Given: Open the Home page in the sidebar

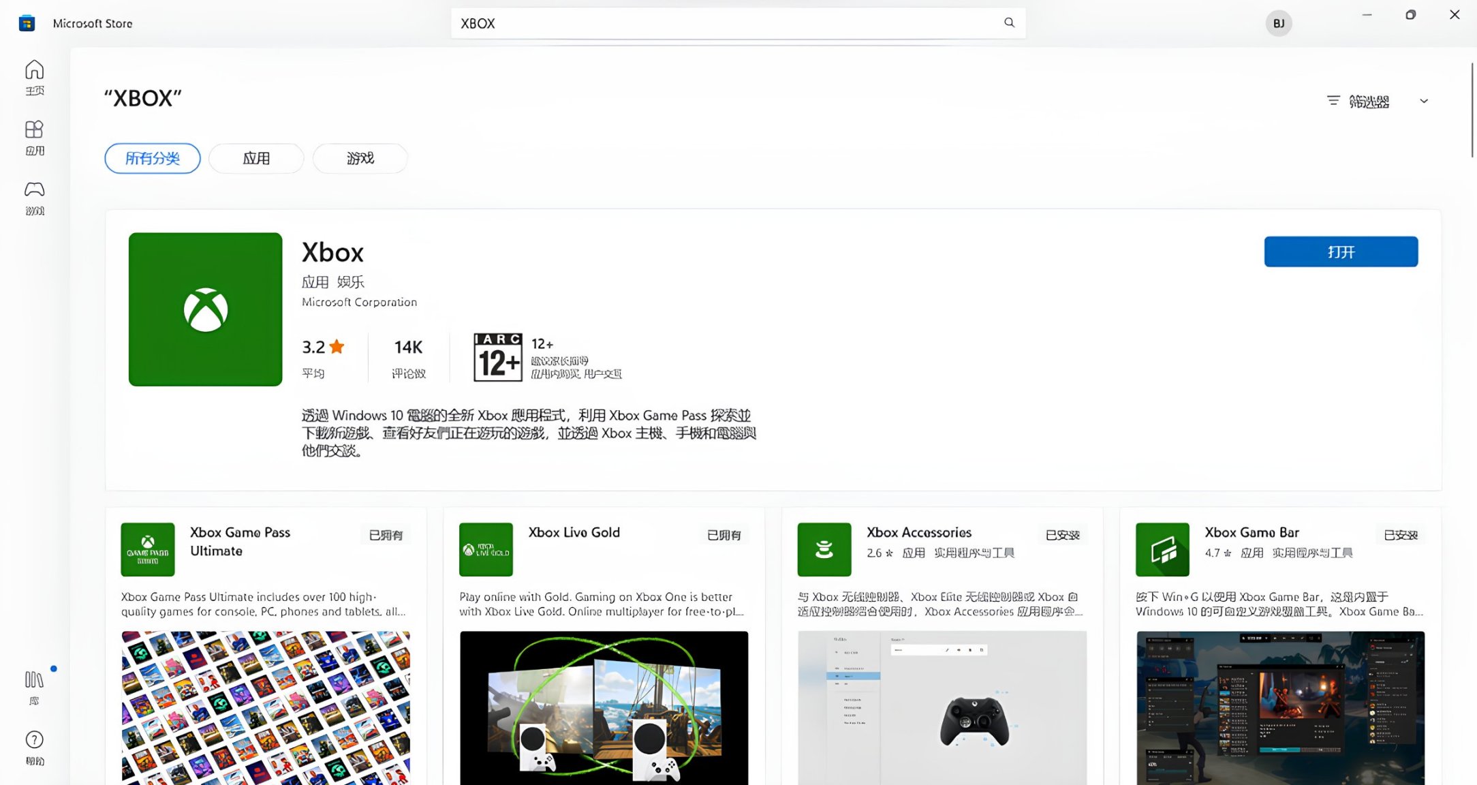Looking at the screenshot, I should 34,77.
